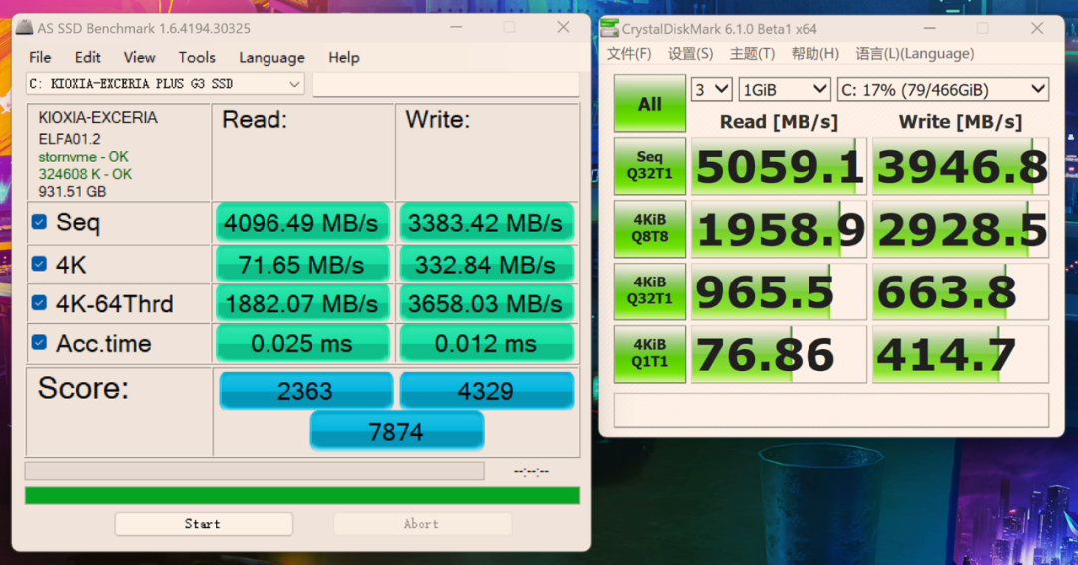Click 4KiB Q32T1 write value 663.8
This screenshot has width=1078, height=565.
(960, 291)
